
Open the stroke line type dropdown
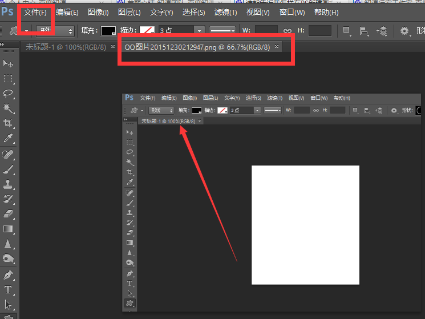tap(222, 31)
